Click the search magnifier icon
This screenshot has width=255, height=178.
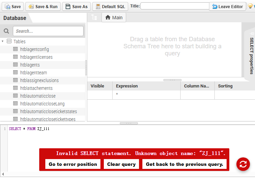6,31
